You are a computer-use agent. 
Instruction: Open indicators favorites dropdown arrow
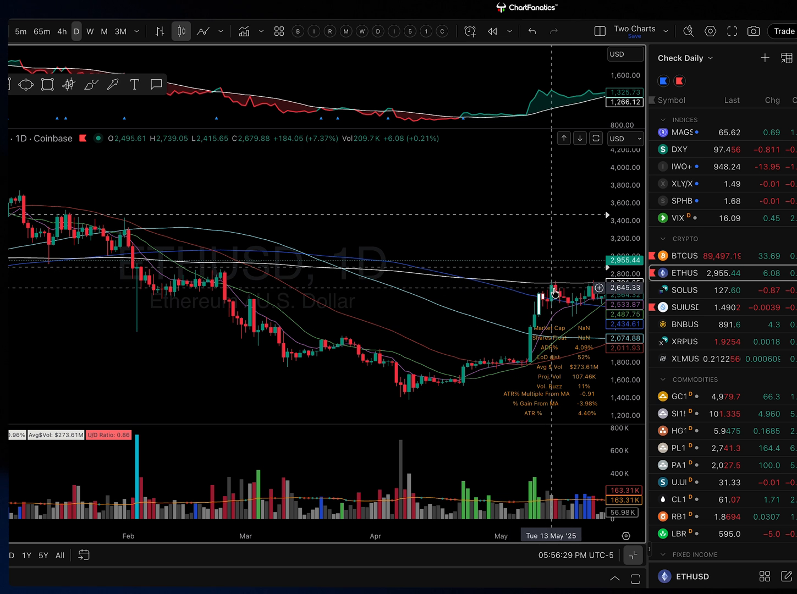tap(261, 31)
